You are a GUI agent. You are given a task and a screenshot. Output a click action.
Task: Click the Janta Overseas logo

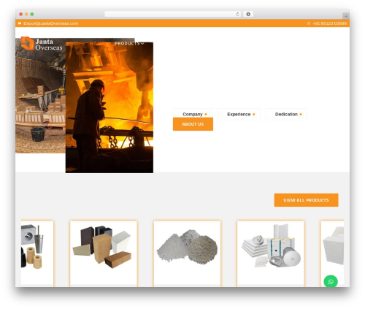tap(42, 44)
